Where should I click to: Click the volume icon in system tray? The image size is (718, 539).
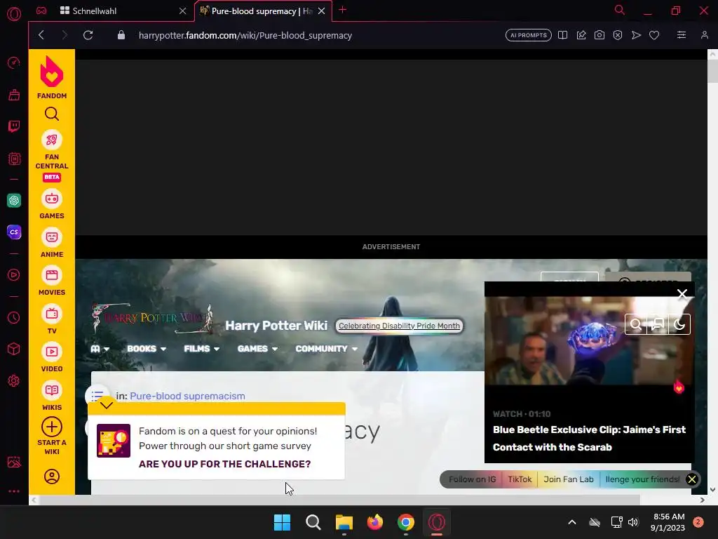click(x=633, y=522)
